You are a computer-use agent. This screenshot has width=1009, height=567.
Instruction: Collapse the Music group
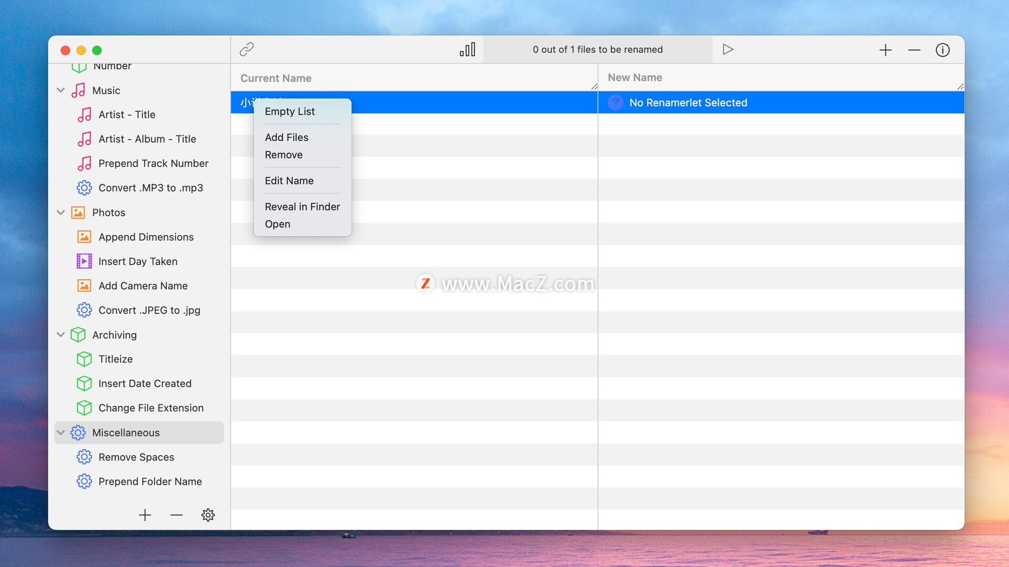(x=61, y=90)
